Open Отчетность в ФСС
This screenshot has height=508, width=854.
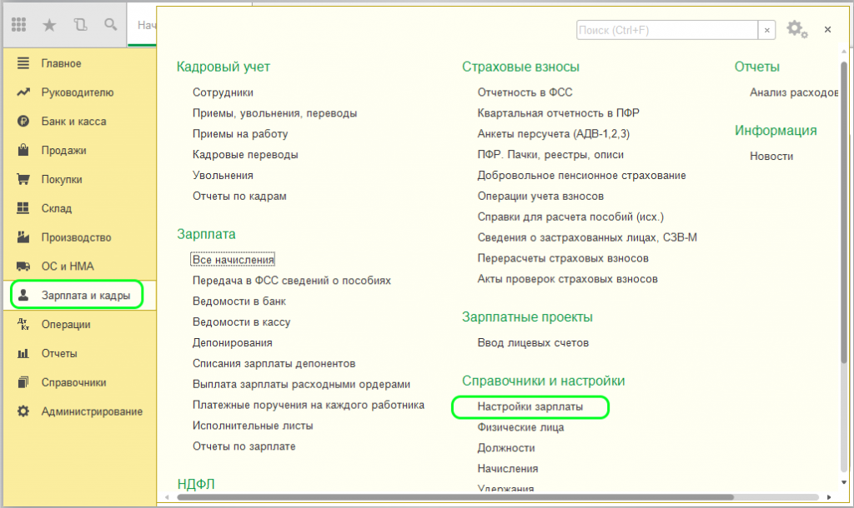[x=525, y=92]
